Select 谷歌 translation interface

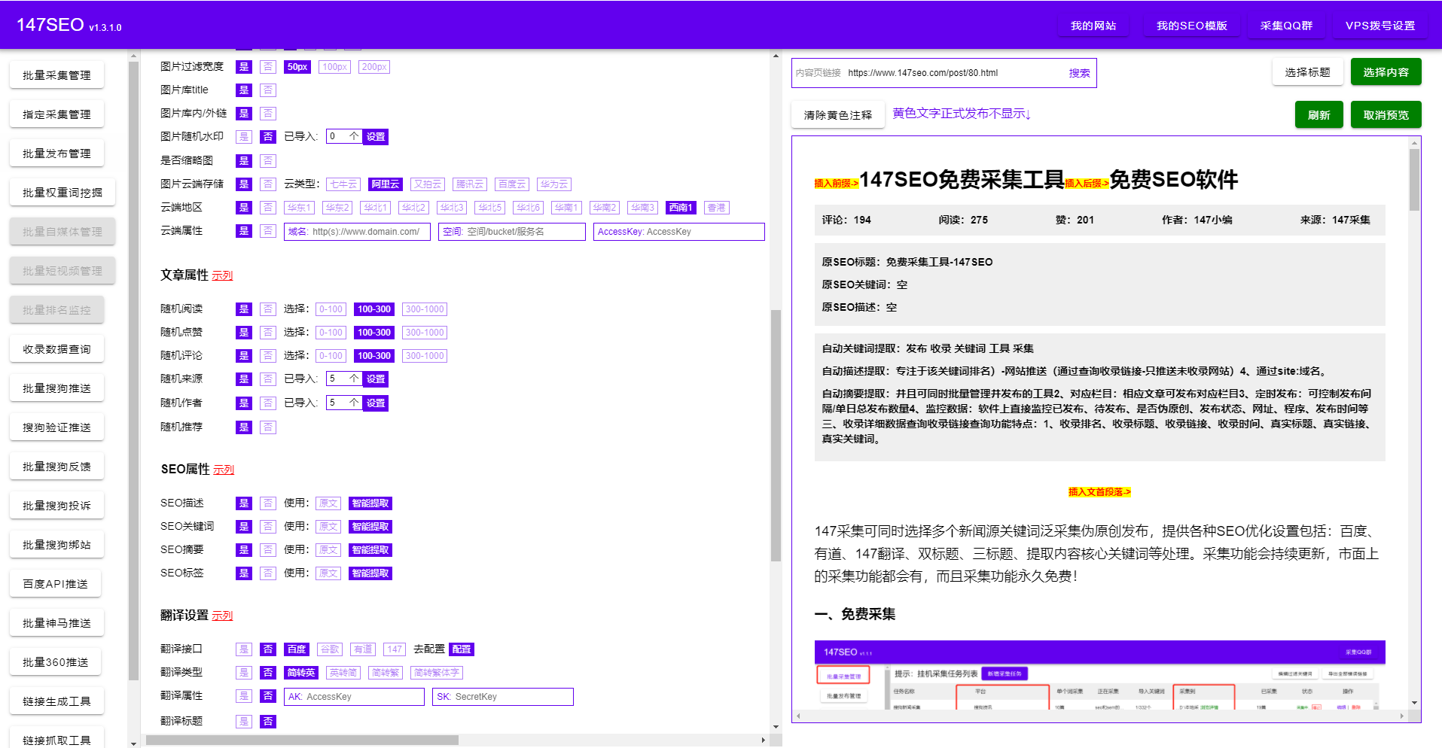pyautogui.click(x=330, y=649)
